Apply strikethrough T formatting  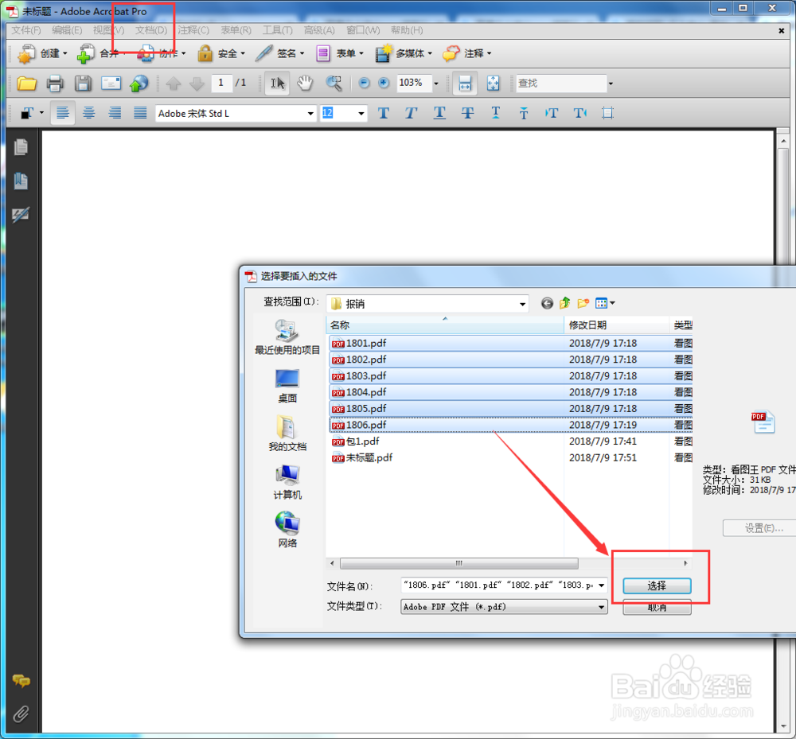tap(467, 113)
